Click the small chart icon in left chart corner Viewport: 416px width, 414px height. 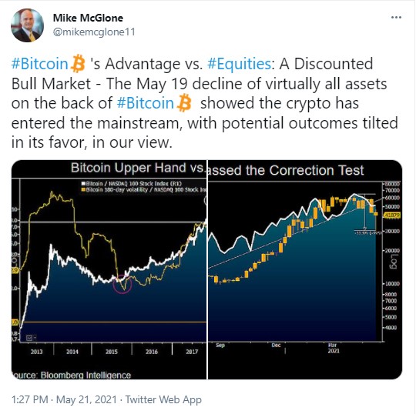click(29, 337)
